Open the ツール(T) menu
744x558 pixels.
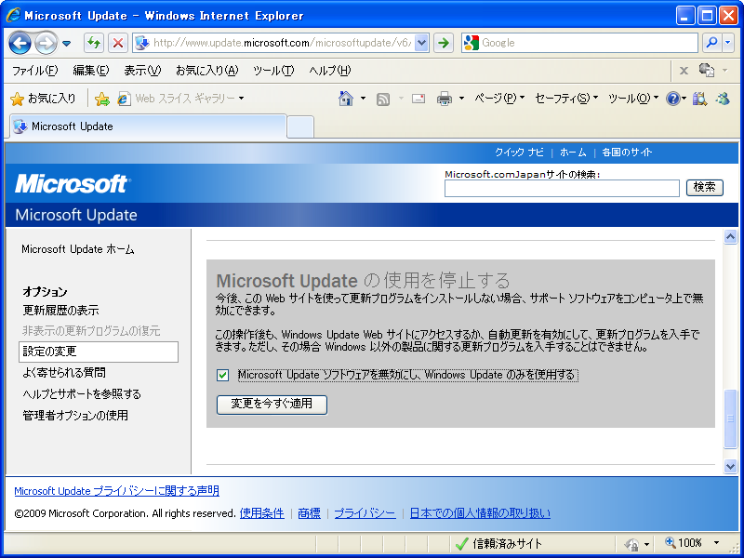pos(273,71)
